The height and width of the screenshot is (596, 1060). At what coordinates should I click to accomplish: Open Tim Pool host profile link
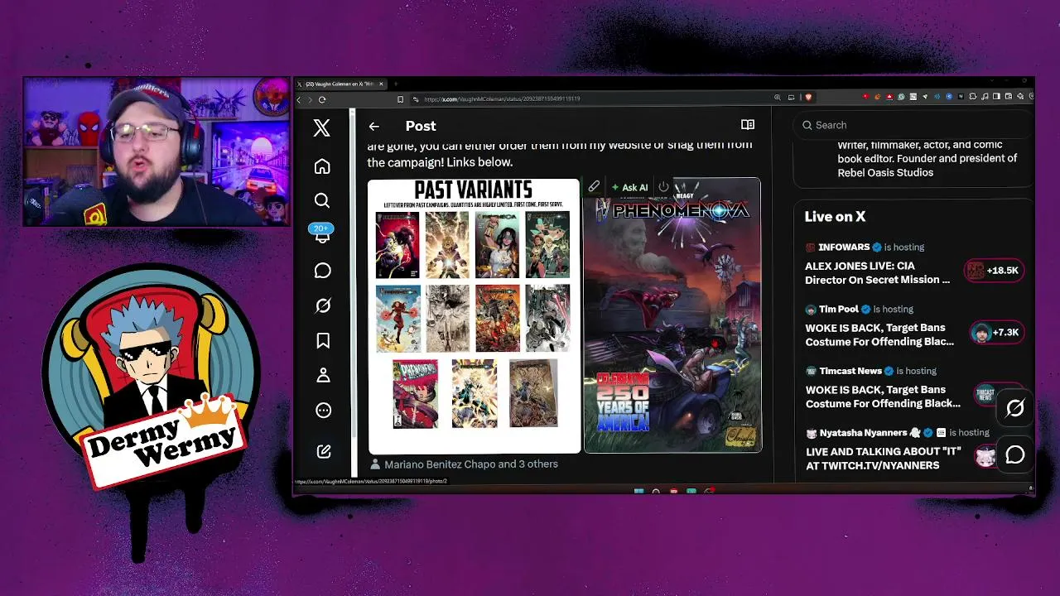coord(838,309)
